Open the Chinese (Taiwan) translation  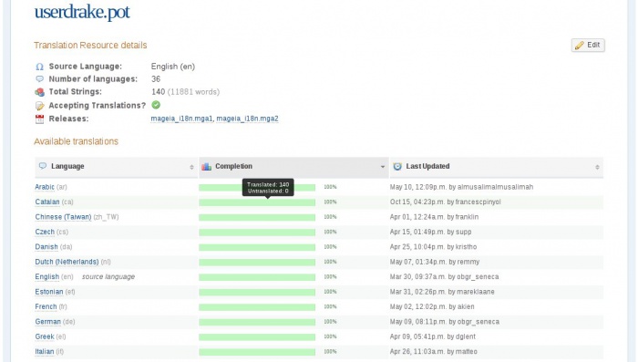(63, 217)
